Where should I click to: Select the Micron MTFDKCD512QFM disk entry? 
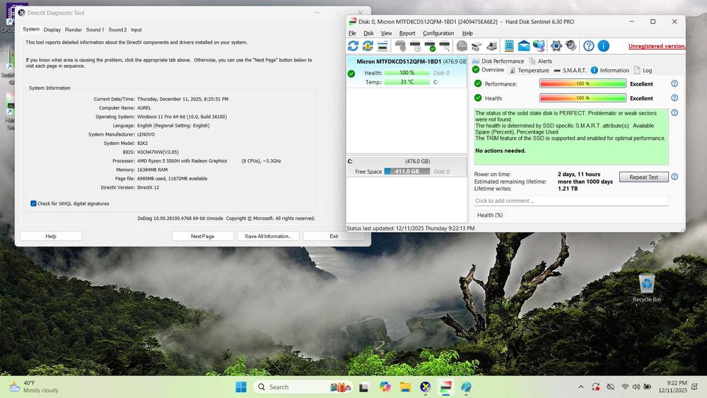(399, 62)
